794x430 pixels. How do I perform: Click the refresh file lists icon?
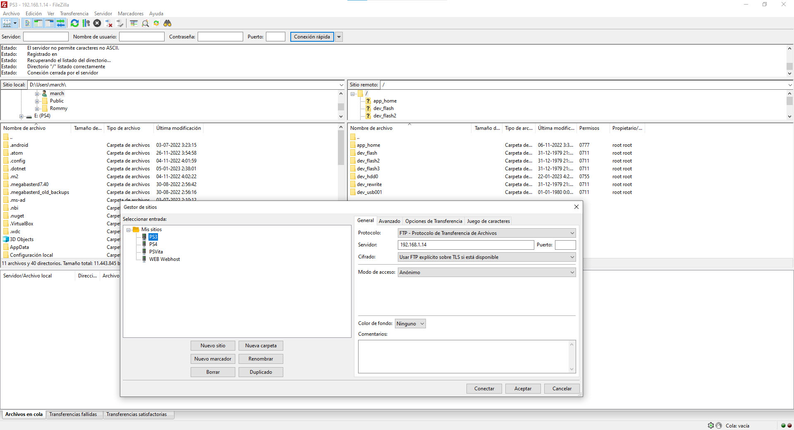tap(74, 23)
